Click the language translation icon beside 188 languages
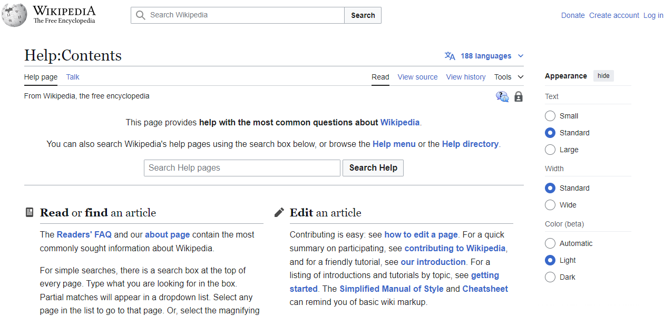 click(450, 55)
